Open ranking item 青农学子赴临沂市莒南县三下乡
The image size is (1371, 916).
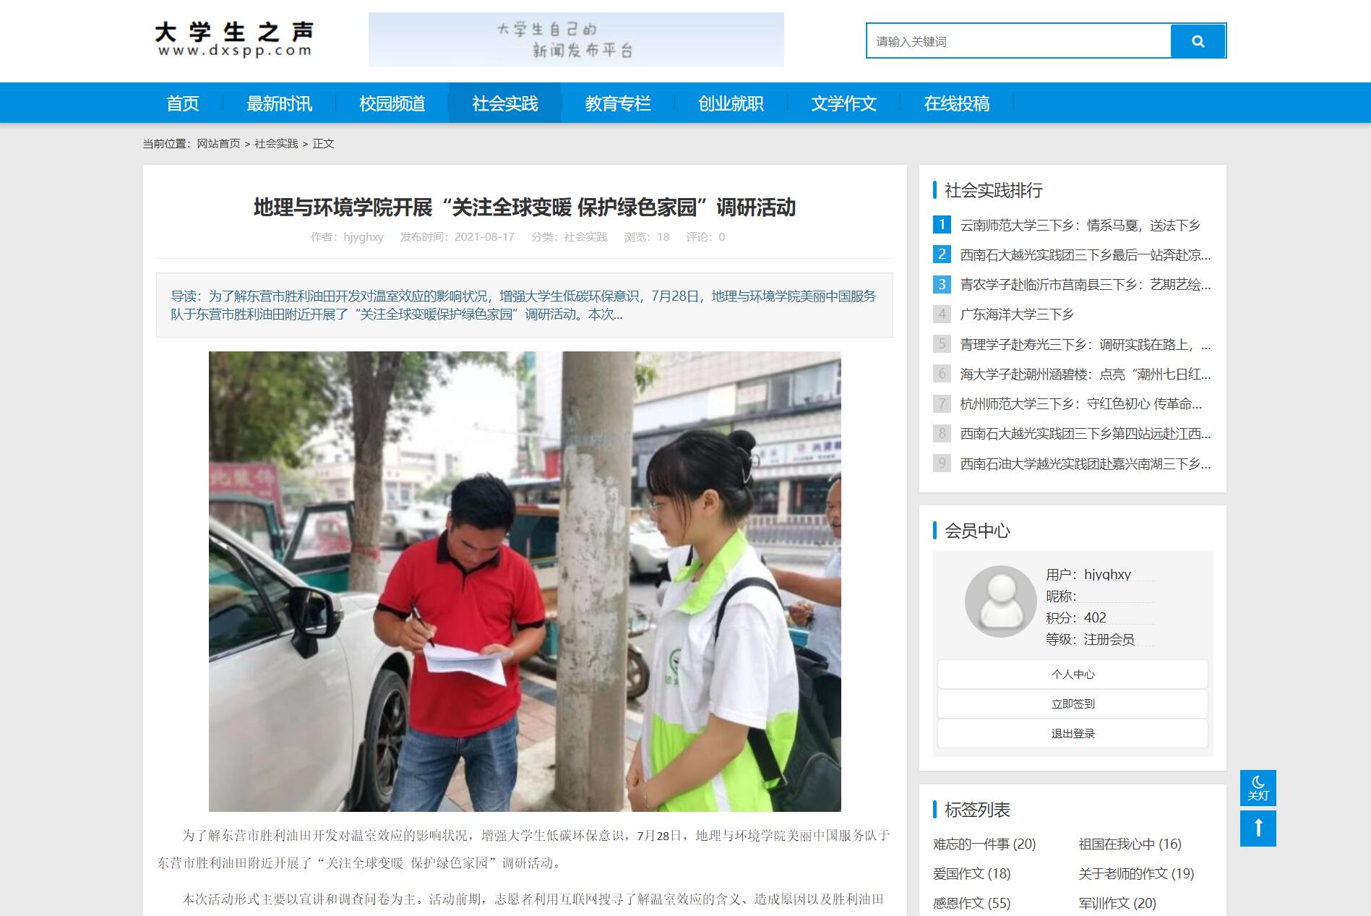(x=1086, y=284)
